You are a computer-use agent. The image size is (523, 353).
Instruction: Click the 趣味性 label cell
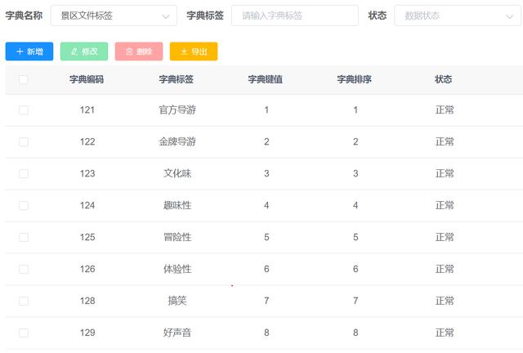click(177, 205)
